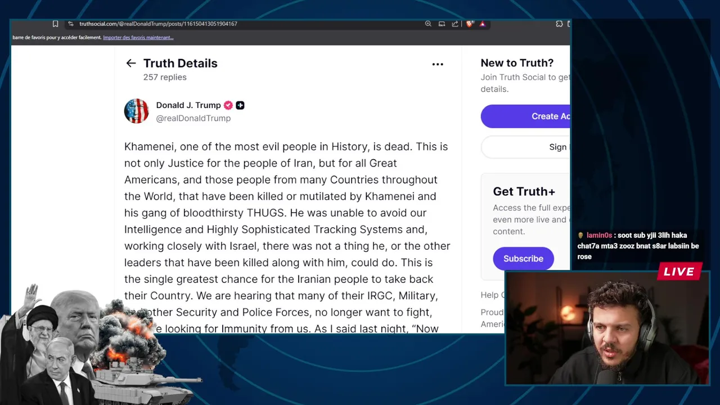Viewport: 720px width, 405px height.
Task: Click the Brave Rewards triangle icon
Action: click(x=482, y=24)
